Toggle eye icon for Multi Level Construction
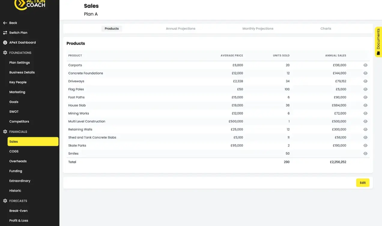382x226 pixels. 365,121
